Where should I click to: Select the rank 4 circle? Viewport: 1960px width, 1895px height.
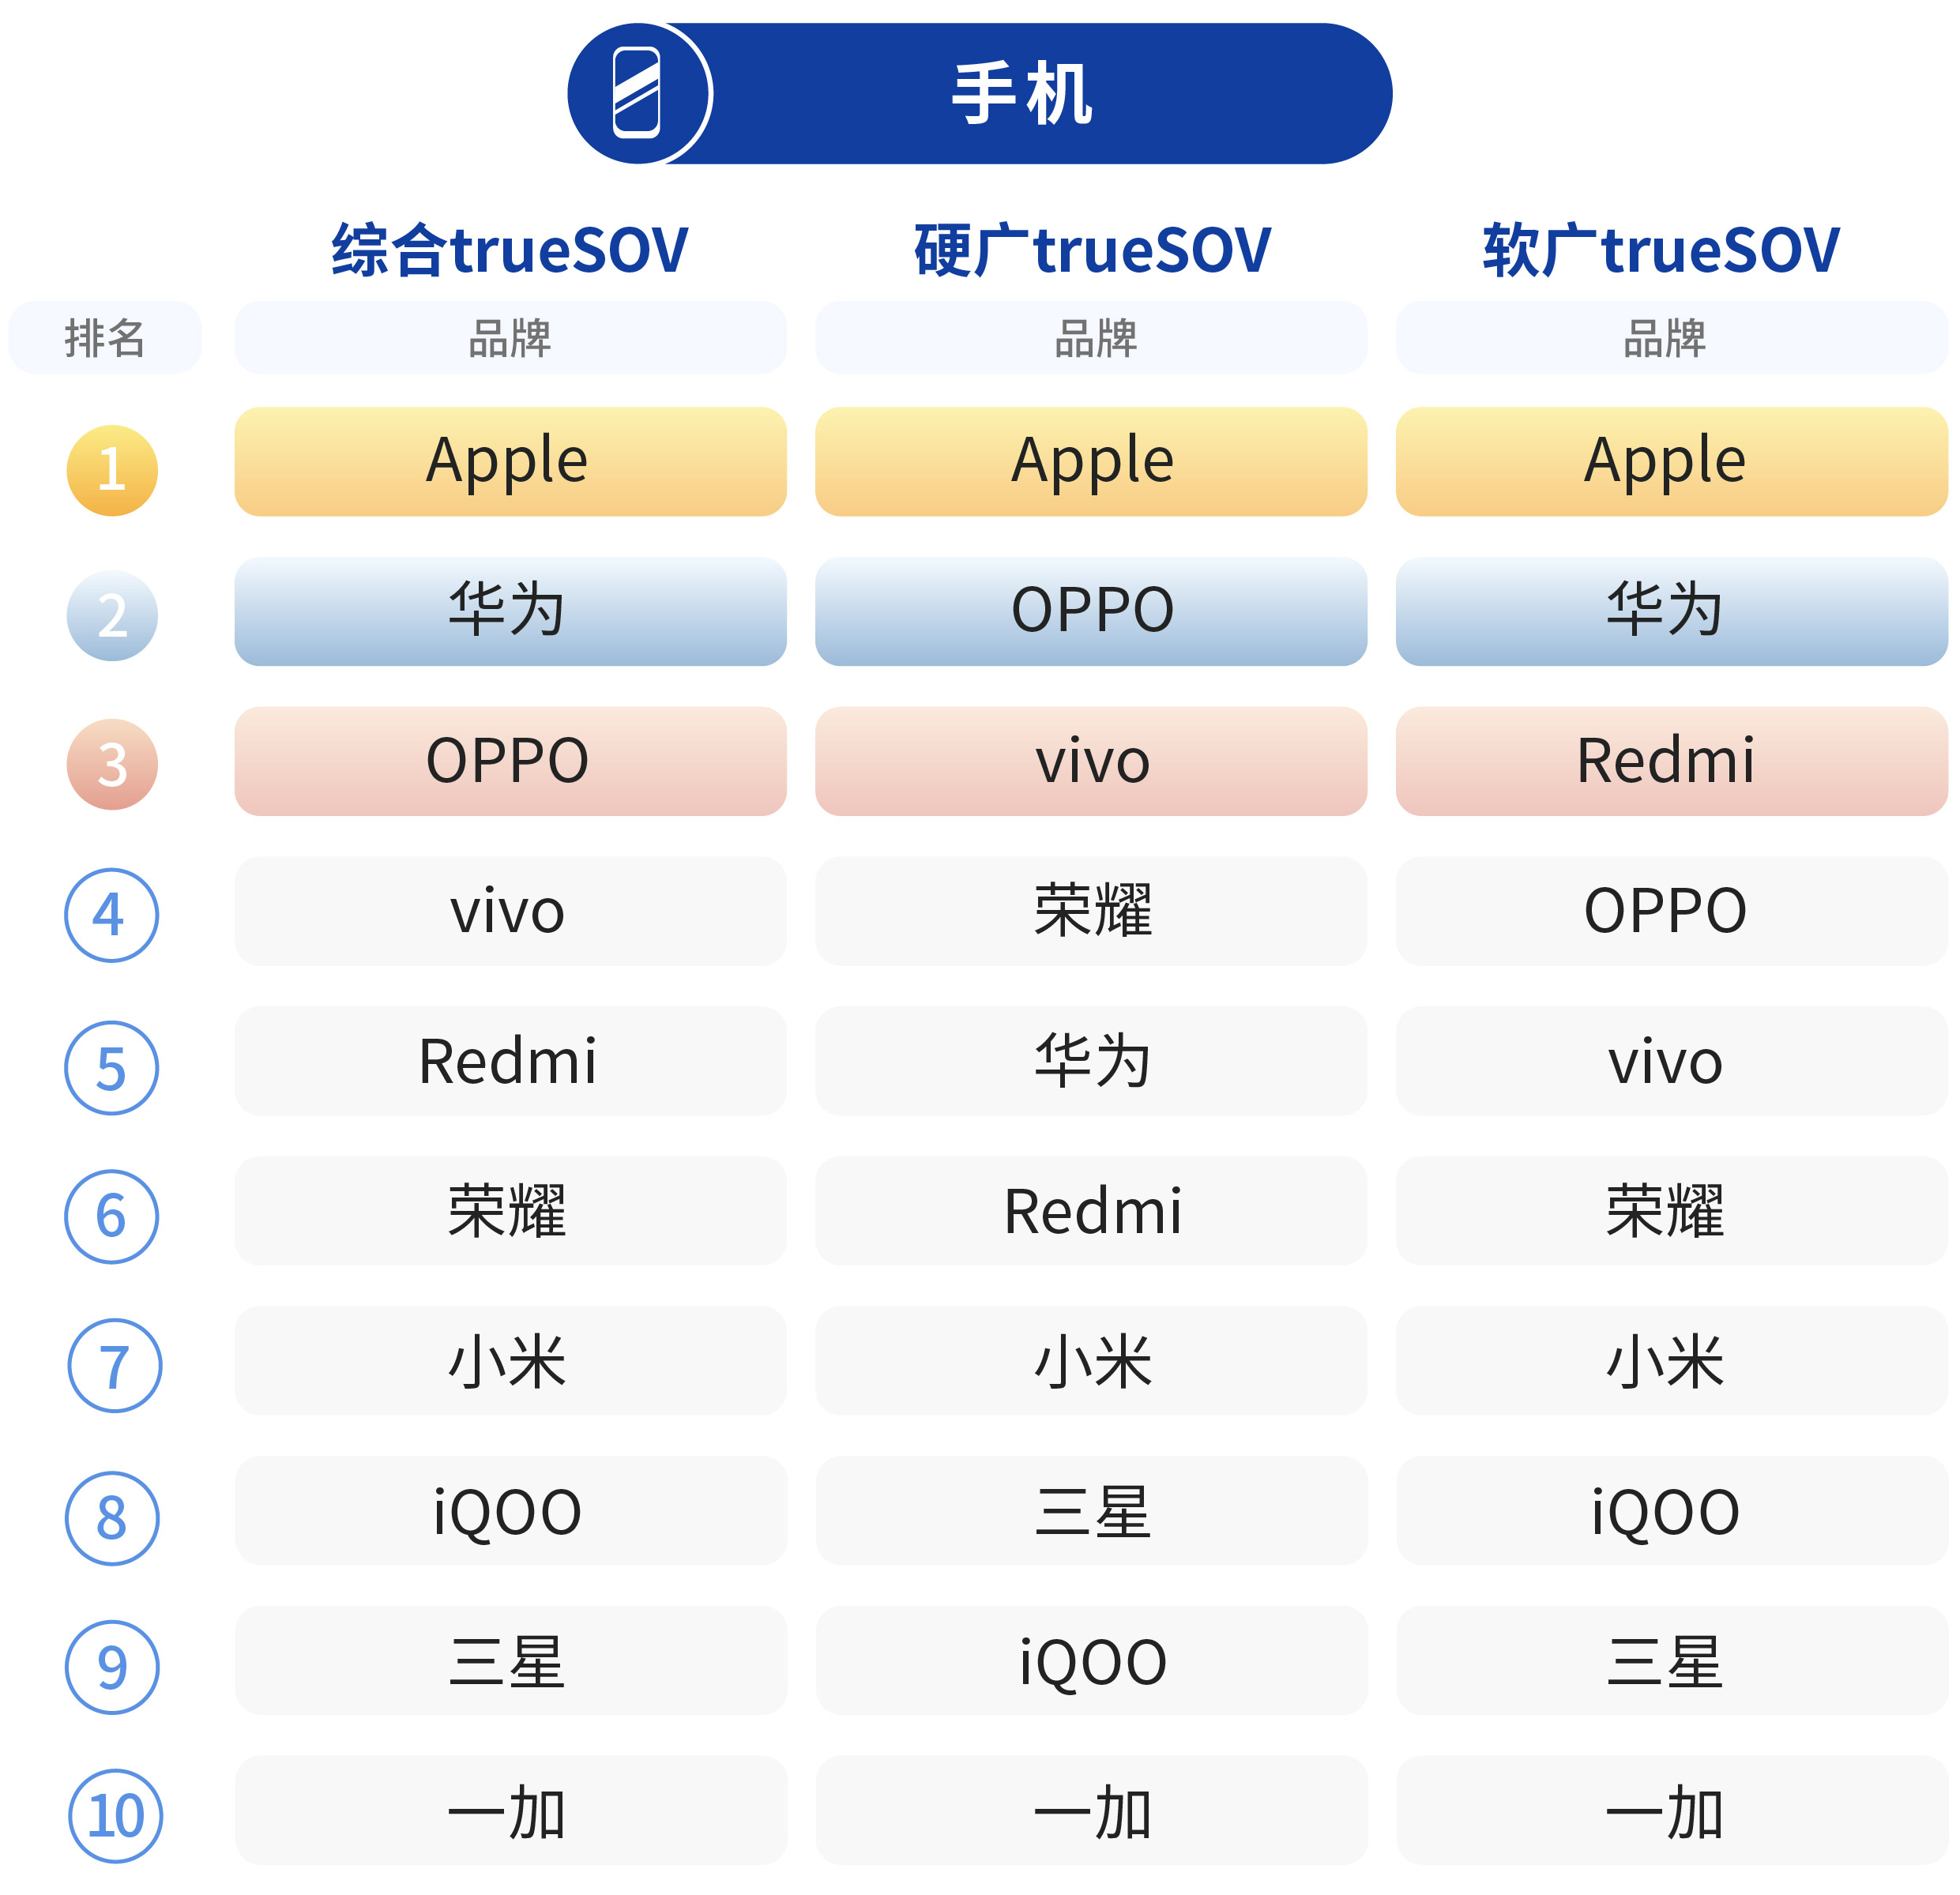click(111, 914)
